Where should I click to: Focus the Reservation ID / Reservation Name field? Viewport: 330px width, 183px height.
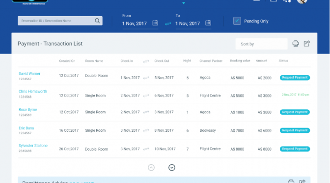pyautogui.click(x=60, y=21)
